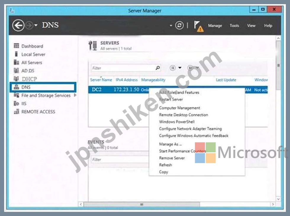Screen dimensions: 290x216
Task: Open the notifications flag with warning
Action: pos(199,26)
